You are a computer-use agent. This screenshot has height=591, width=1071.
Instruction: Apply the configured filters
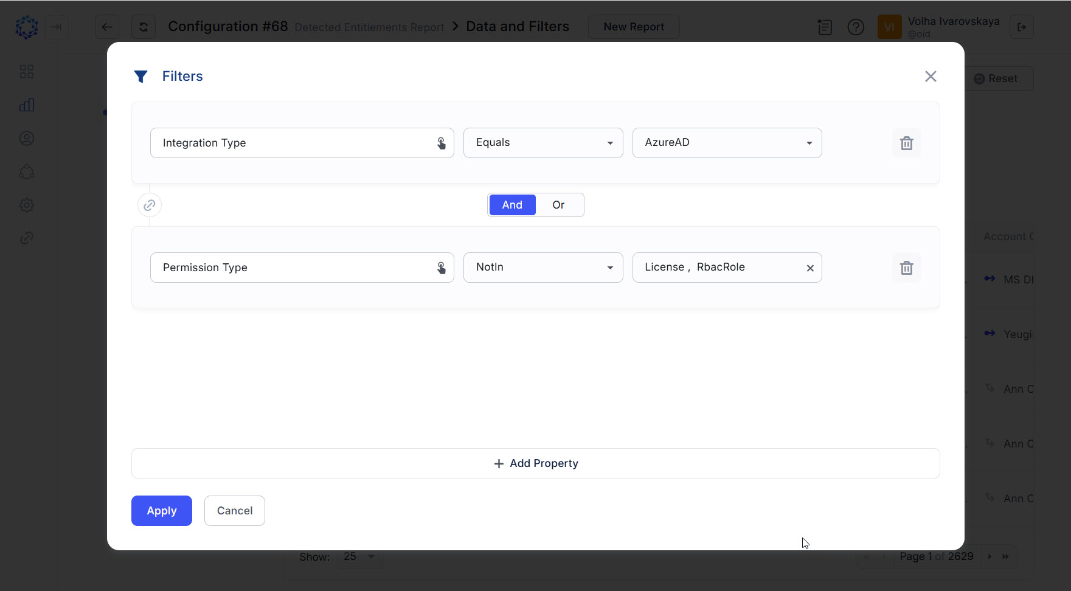click(x=161, y=511)
